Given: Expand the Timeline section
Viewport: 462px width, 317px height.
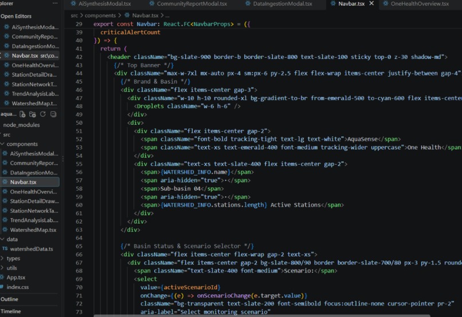Looking at the screenshot, I should coord(11,311).
